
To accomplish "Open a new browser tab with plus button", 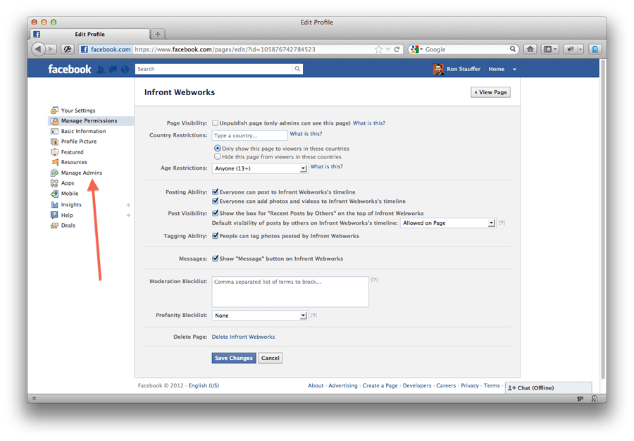I will coord(158,35).
